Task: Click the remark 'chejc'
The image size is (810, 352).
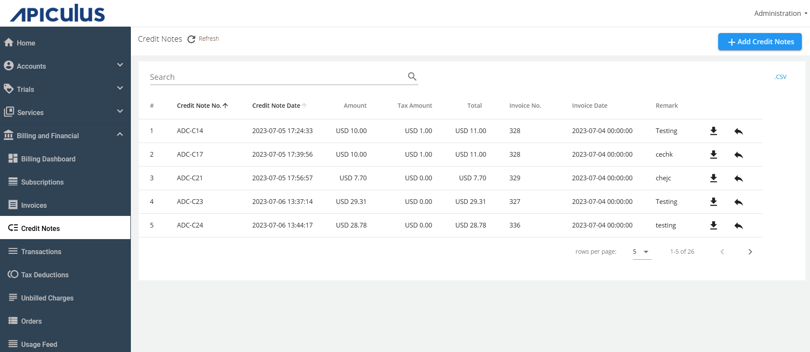Action: (x=663, y=178)
